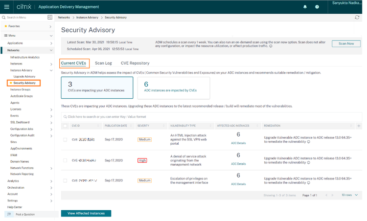The image size is (367, 221).
Task: Select the 6 ADC instances impacted card
Action: (x=174, y=88)
